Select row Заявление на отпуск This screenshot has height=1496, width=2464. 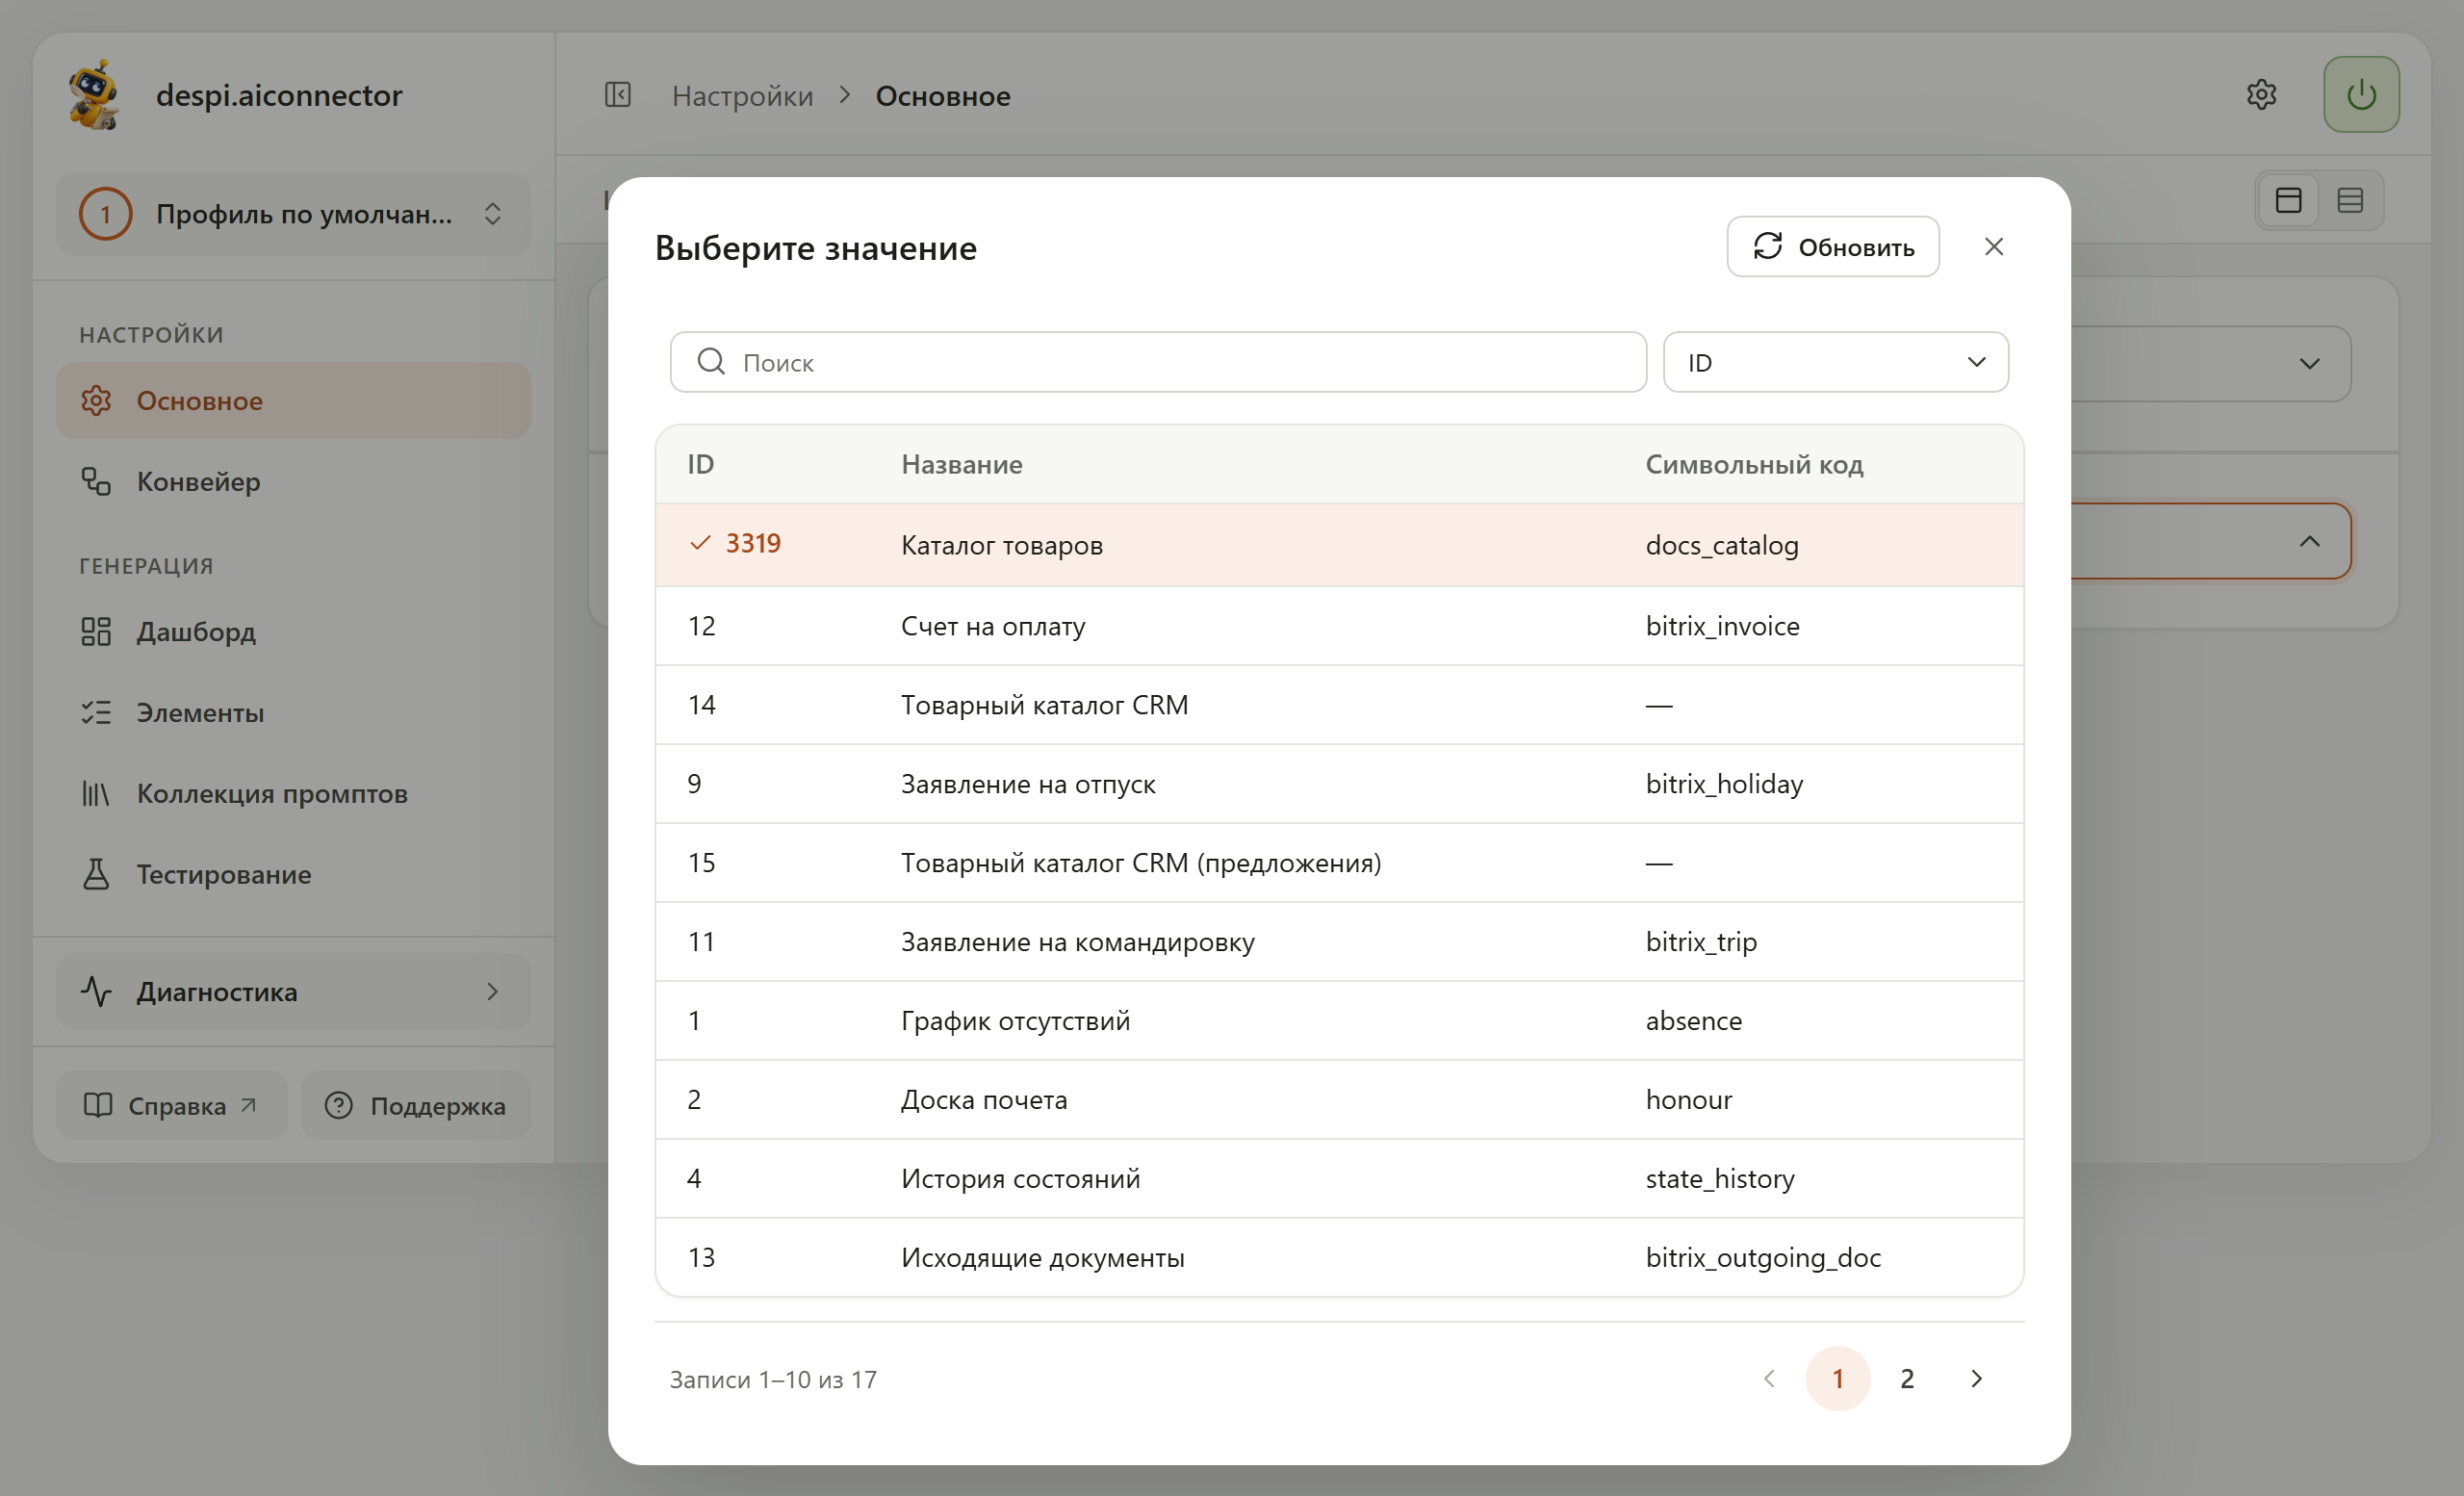(x=1339, y=784)
